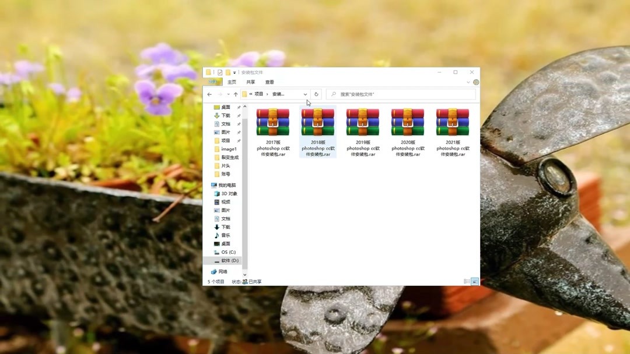
Task: Unpin 下载 from Quick Access
Action: click(x=239, y=115)
